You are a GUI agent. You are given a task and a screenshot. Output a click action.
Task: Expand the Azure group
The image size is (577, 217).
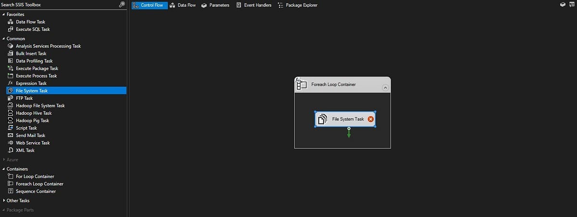tap(4, 159)
